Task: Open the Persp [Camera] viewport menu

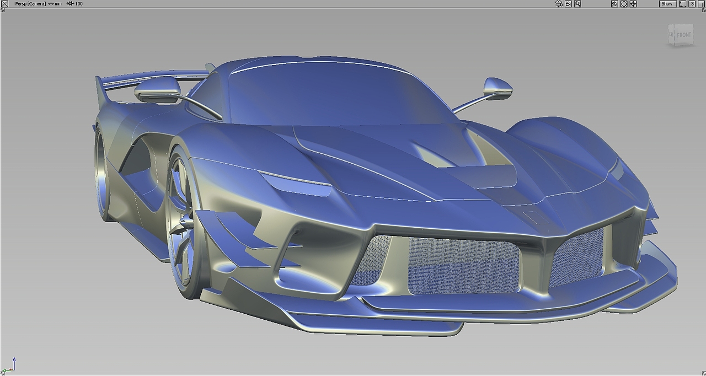Action: coord(30,3)
